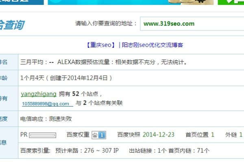
Task: Click the 首页位置 value 1
Action: click(x=213, y=134)
